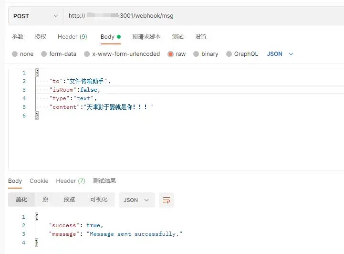
Task: Switch to response Cookie tab
Action: (x=39, y=181)
